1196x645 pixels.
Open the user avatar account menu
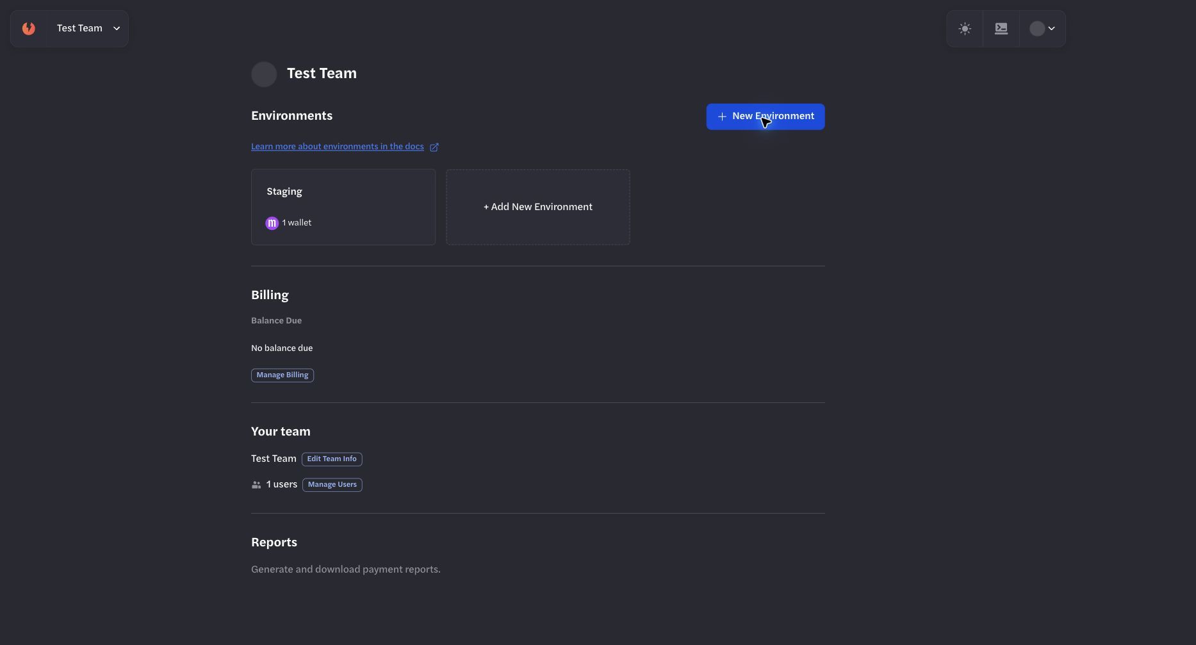click(x=1042, y=29)
